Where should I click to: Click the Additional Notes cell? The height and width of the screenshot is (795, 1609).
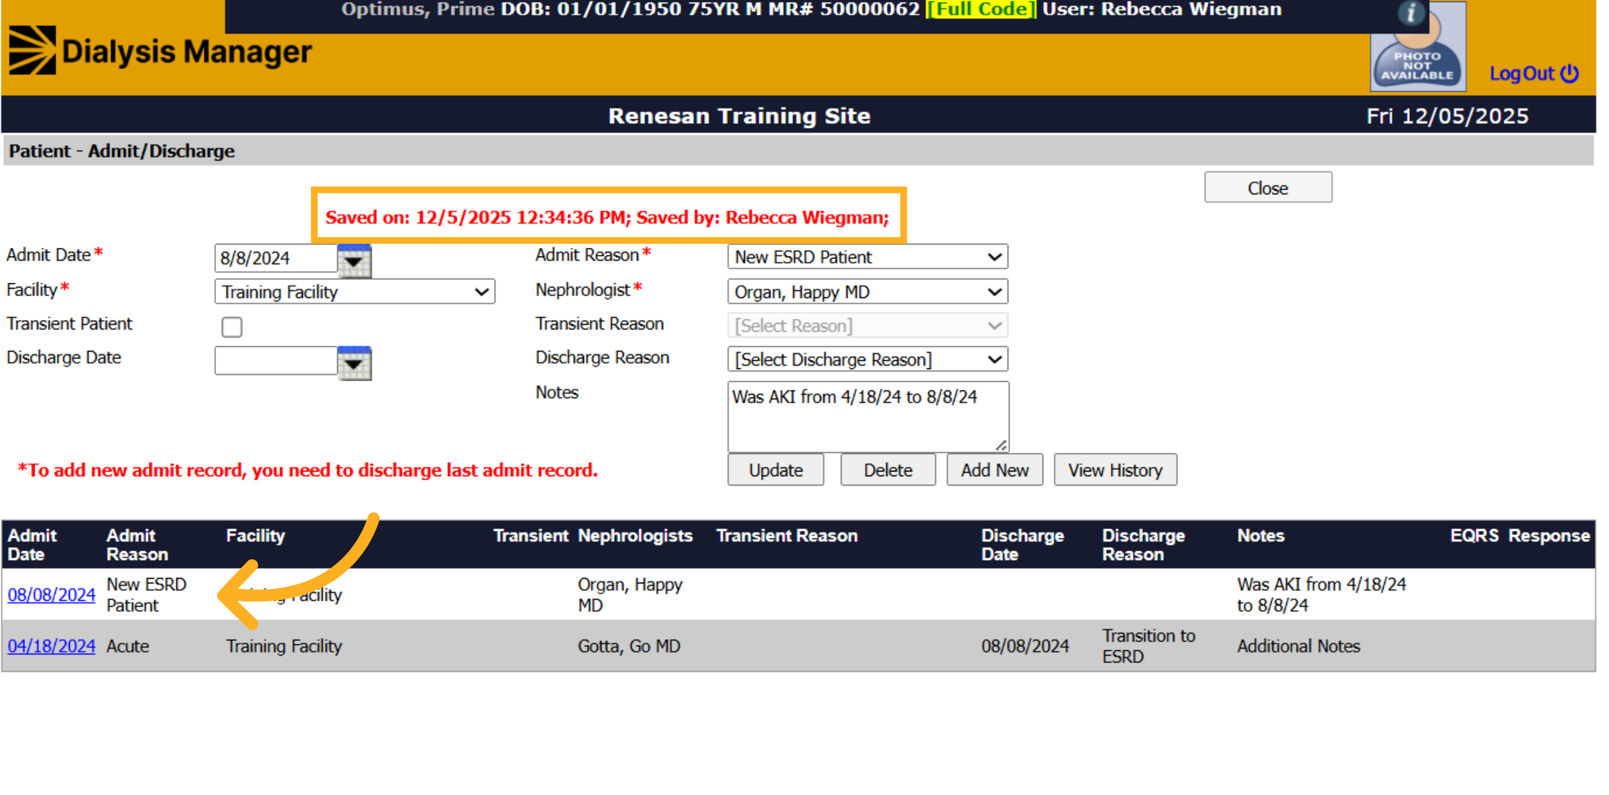click(1299, 646)
